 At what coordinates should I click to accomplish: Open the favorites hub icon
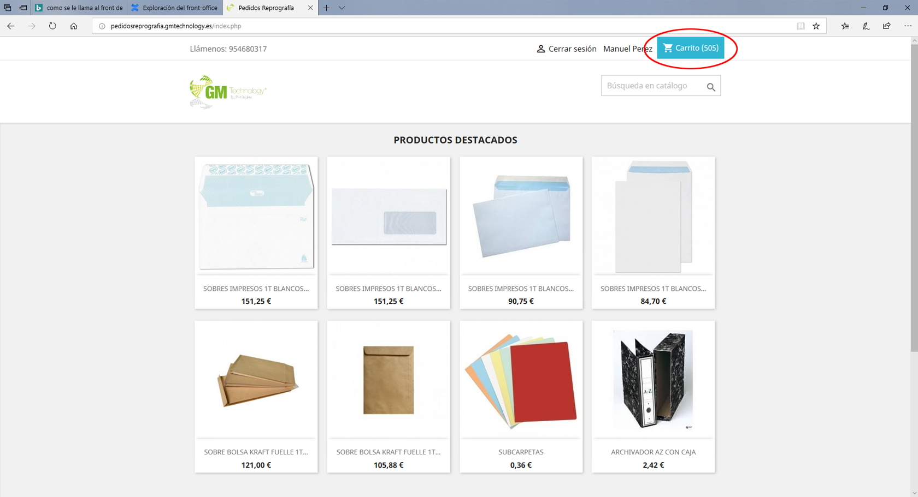(845, 26)
